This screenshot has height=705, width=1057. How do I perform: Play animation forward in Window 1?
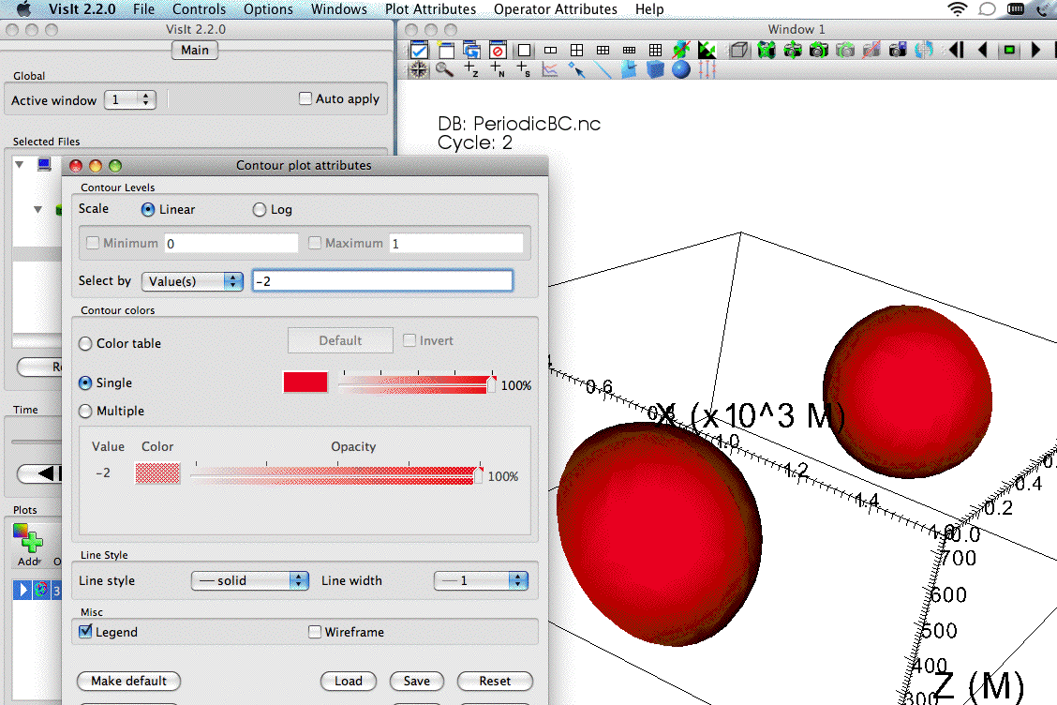1035,50
